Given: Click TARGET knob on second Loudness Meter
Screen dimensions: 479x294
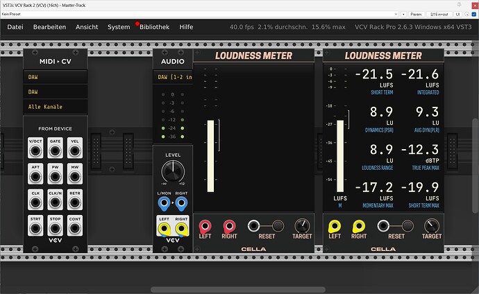Looking at the screenshot, I should [431, 226].
